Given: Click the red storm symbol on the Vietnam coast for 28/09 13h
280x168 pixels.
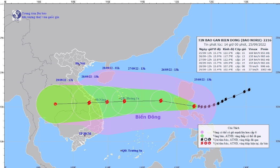Looking at the screenshot, I should point(89,103).
